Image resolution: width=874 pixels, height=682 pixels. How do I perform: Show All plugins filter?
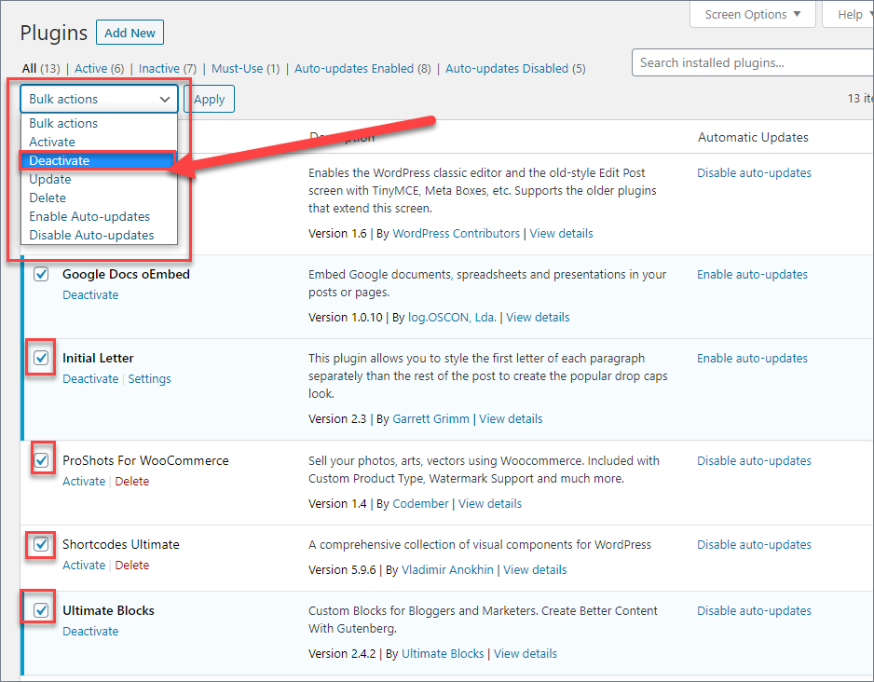[41, 69]
